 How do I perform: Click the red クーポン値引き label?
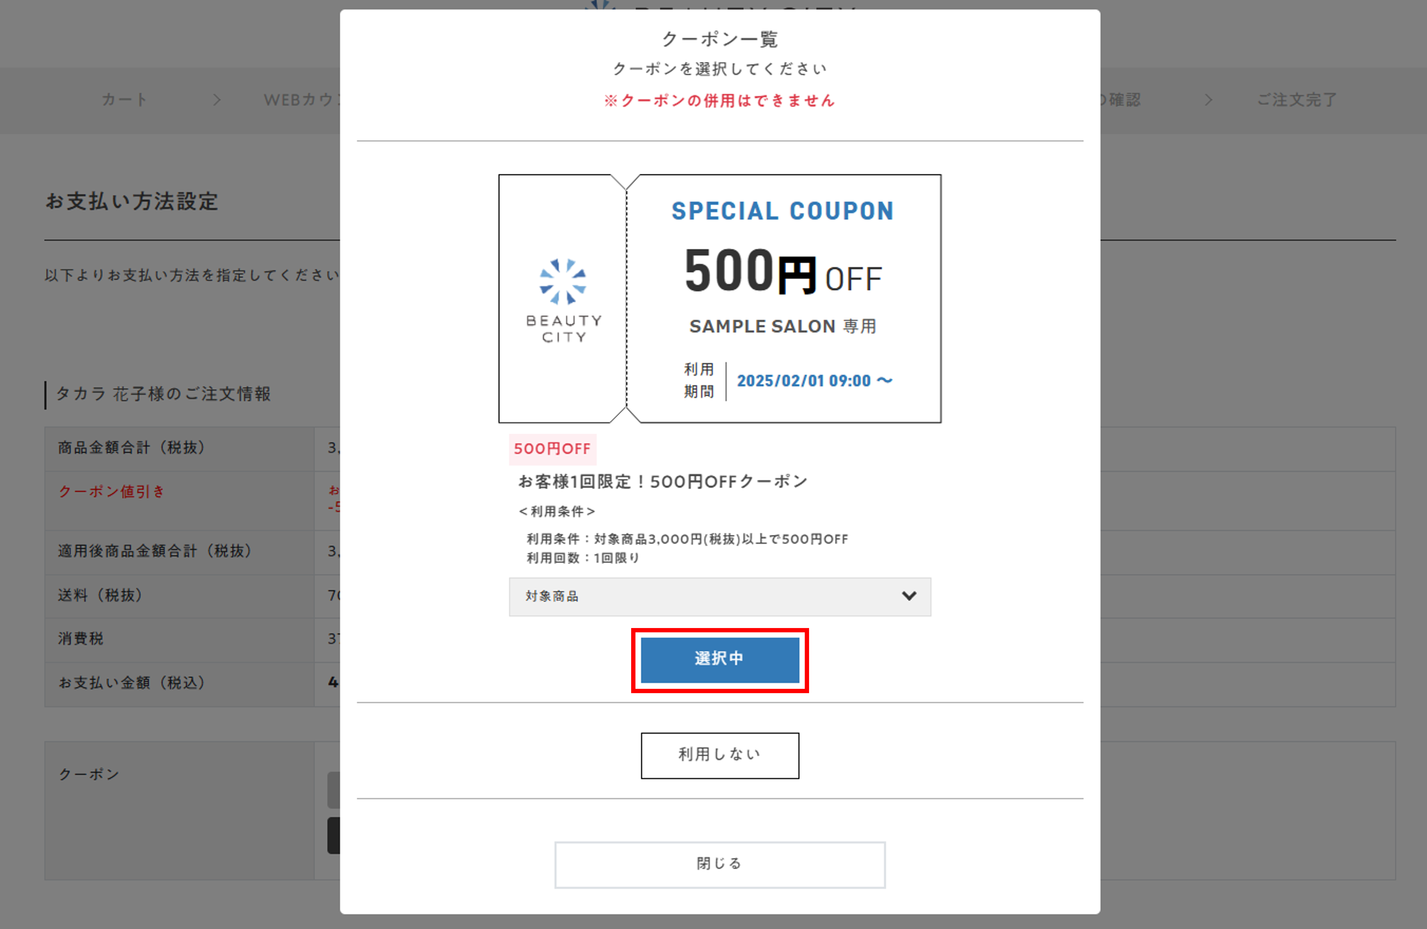(x=111, y=491)
